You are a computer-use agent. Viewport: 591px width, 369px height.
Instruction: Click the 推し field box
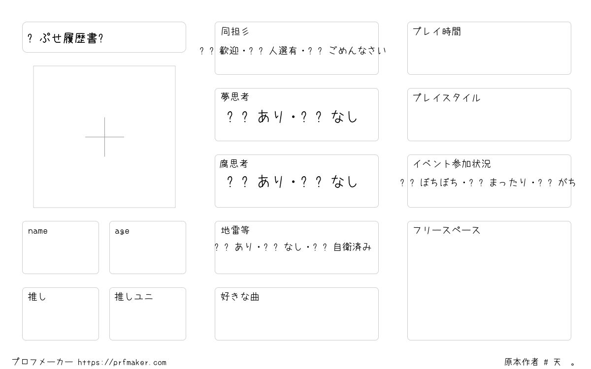(61, 314)
